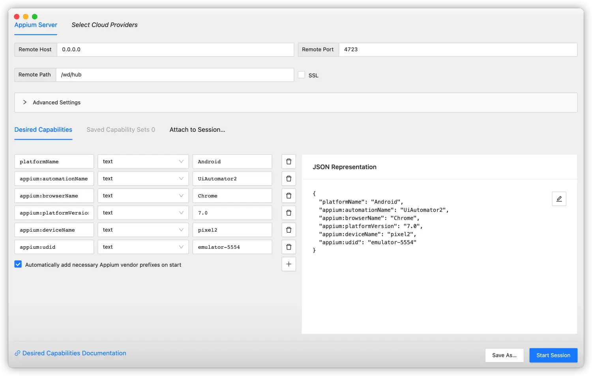Remove the appium:deviceName row using trash icon
The width and height of the screenshot is (592, 376).
tap(289, 230)
